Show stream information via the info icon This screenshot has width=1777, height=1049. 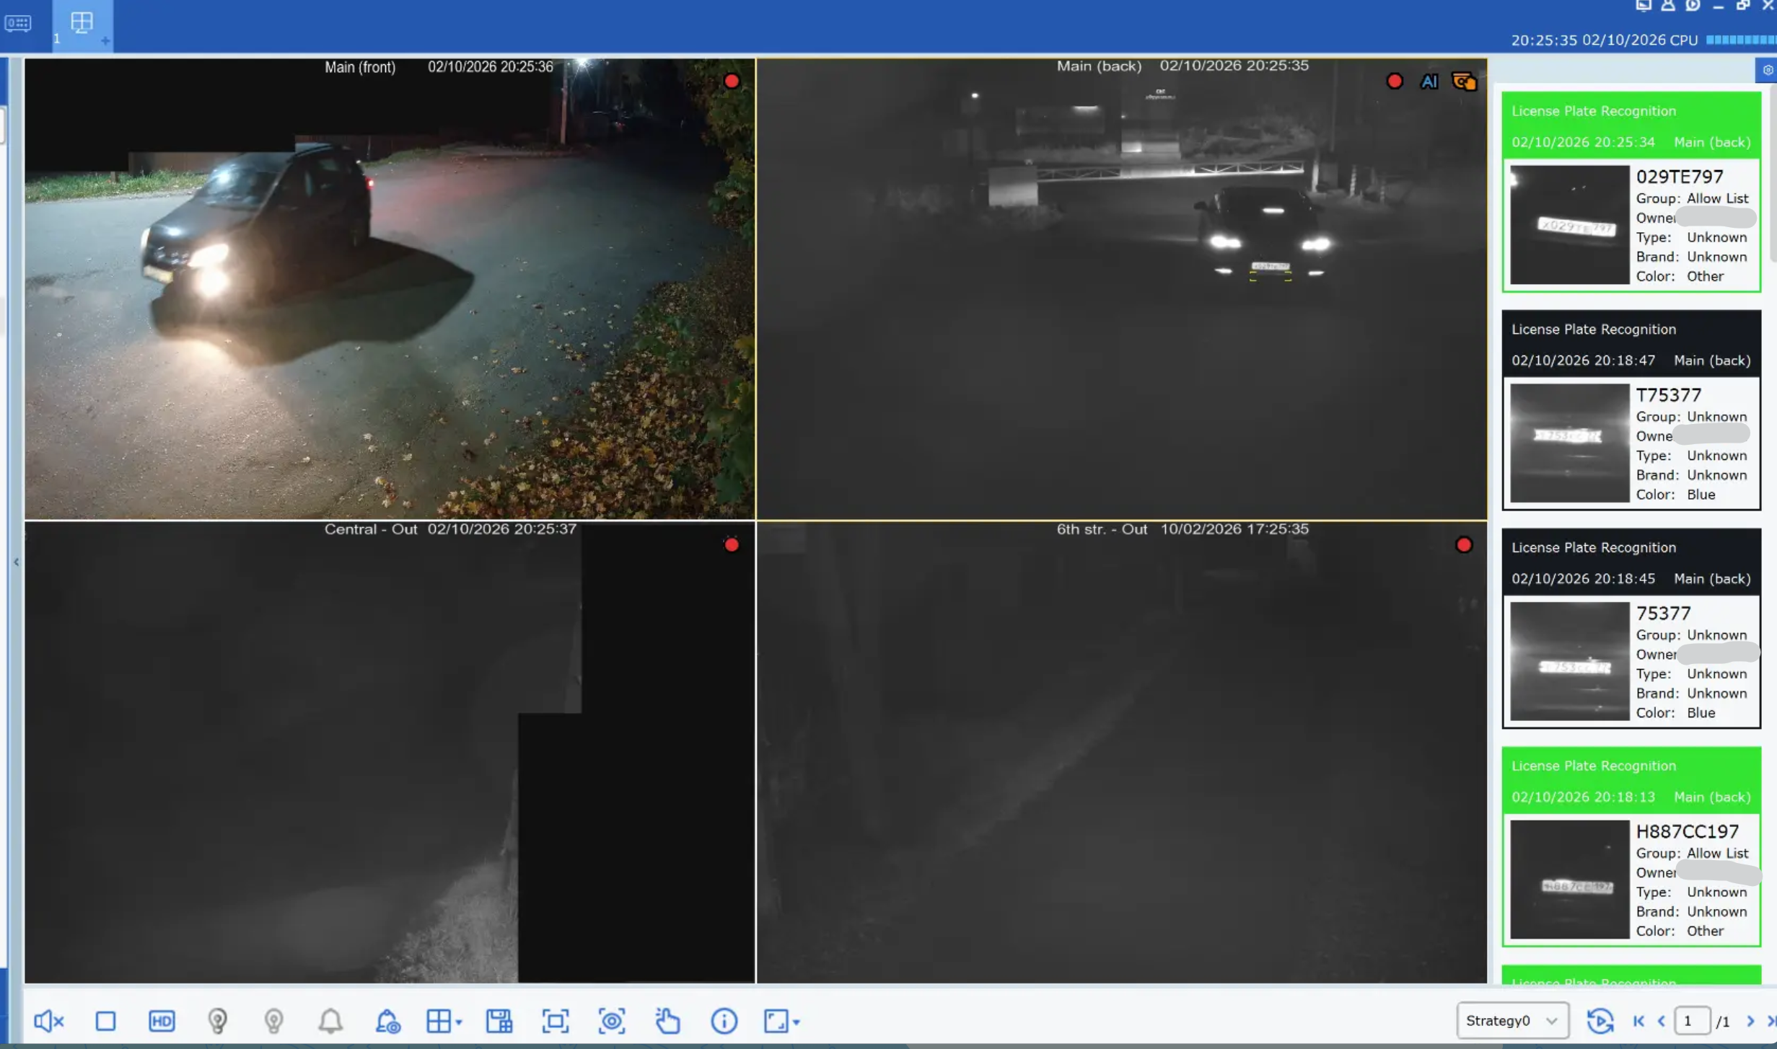724,1021
